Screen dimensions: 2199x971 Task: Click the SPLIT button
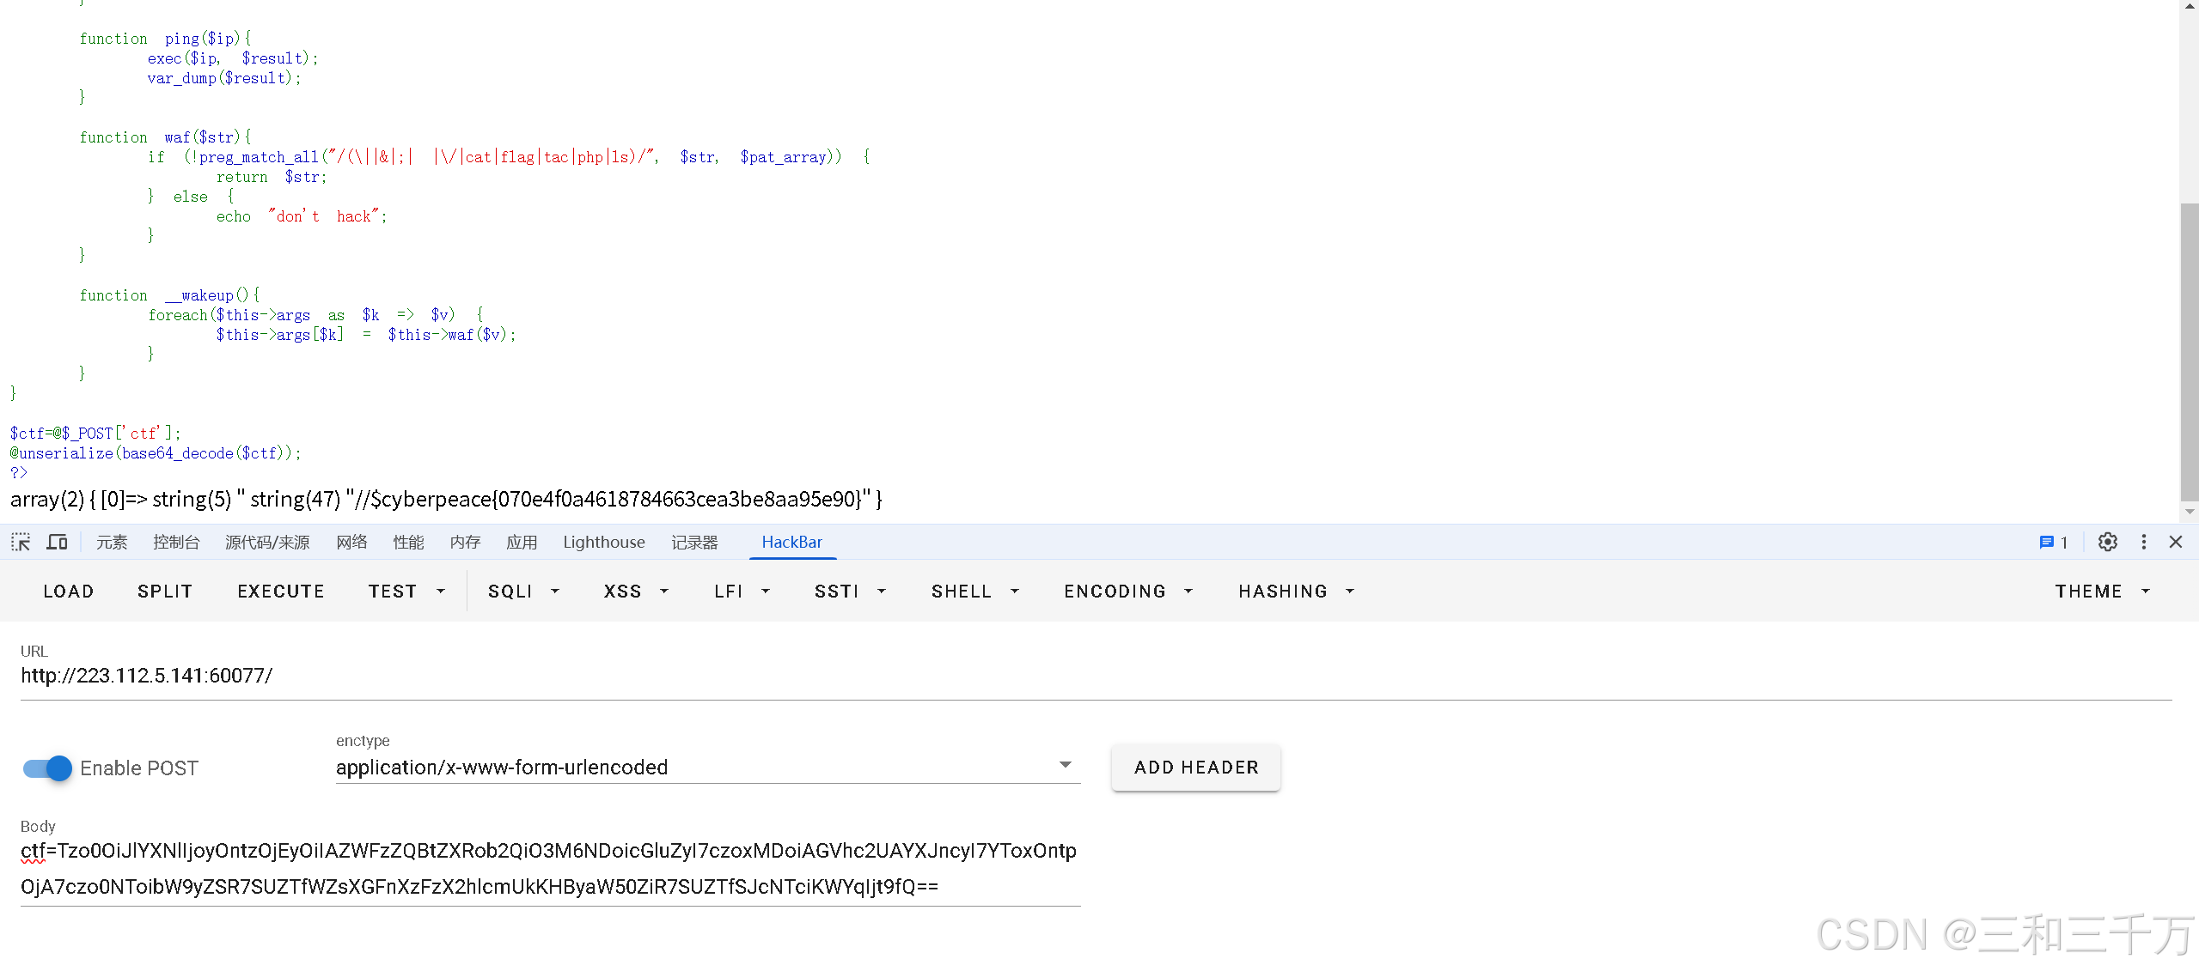coord(165,591)
